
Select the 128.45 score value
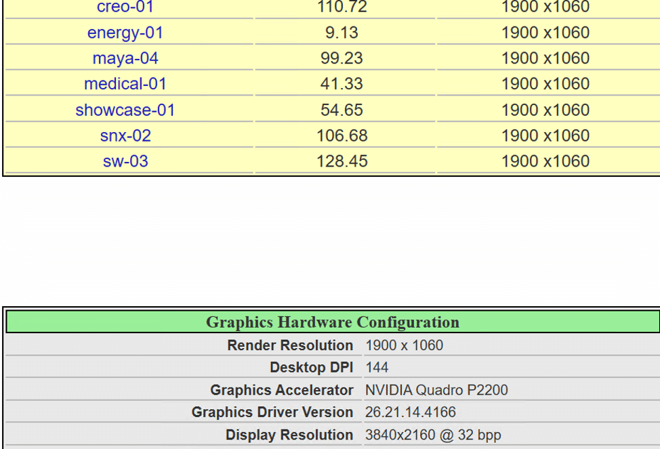pos(342,161)
